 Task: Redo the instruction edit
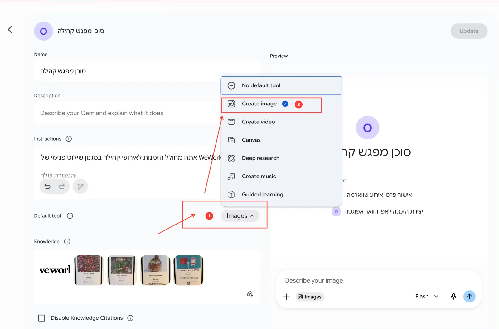point(61,186)
